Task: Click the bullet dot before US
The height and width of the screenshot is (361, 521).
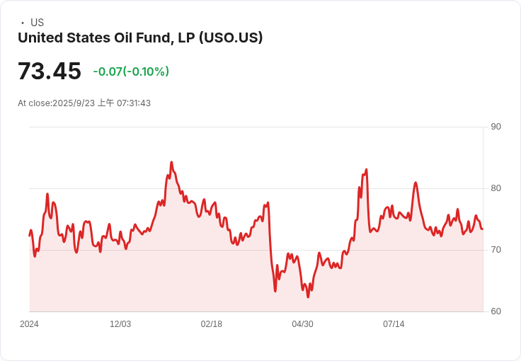Action: click(23, 23)
